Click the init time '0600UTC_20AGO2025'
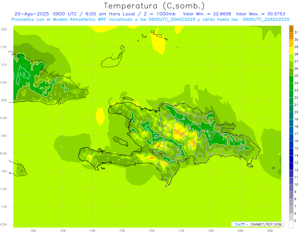Image resolution: width=303 pixels, height=234 pixels. pos(172,19)
